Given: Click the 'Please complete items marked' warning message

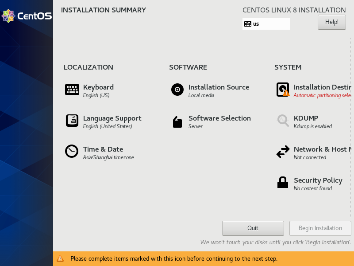Looking at the screenshot, I should 174,258.
